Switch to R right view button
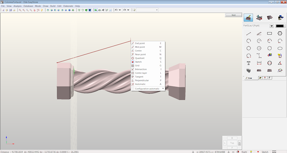 239,143
